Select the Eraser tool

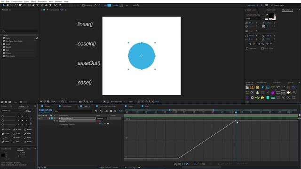[x=50, y=5]
